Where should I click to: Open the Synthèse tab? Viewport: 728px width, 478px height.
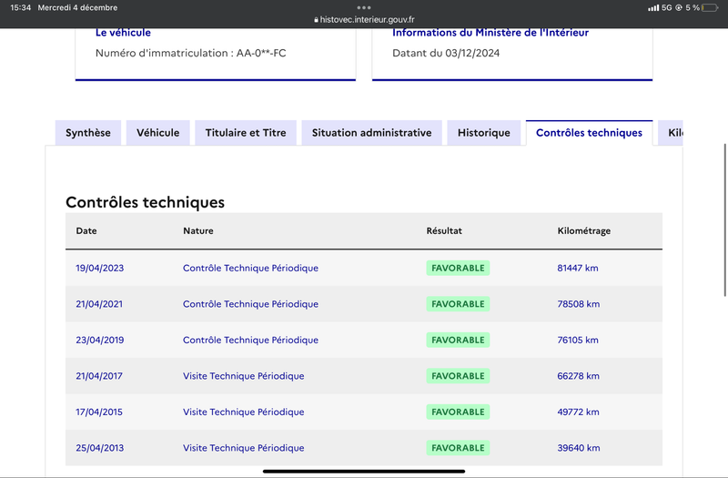click(88, 133)
